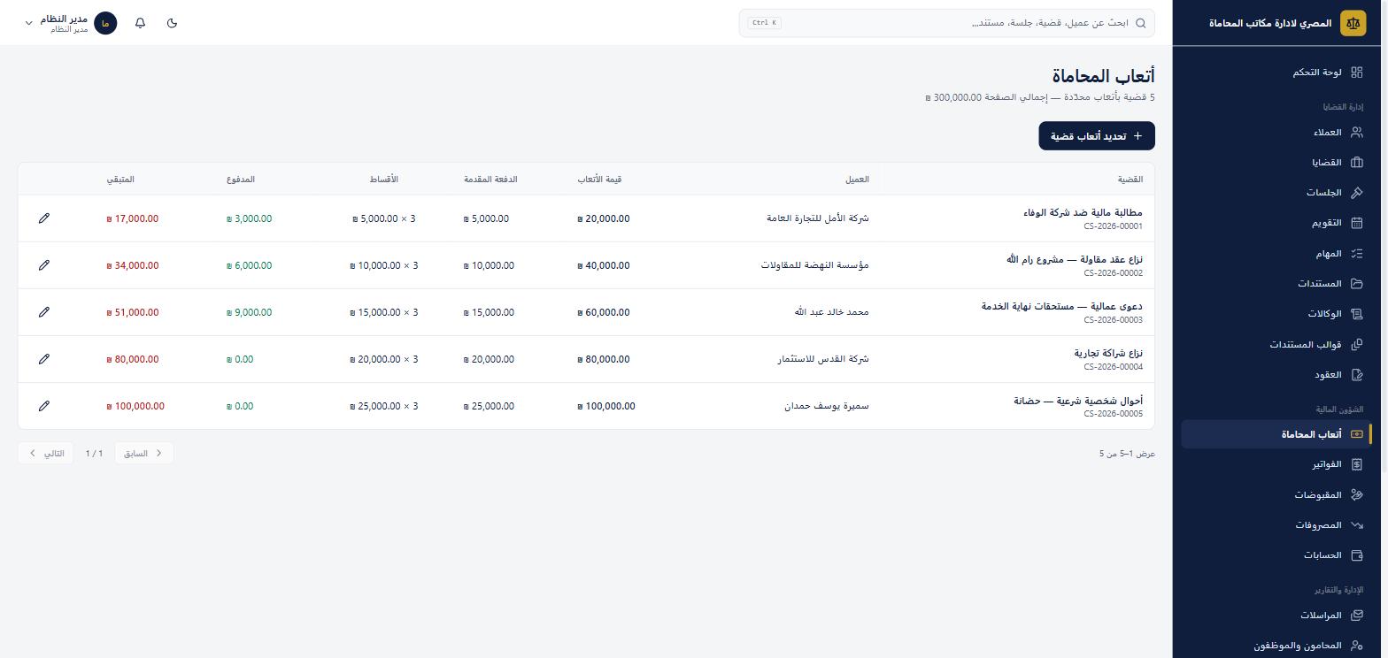1388x658 pixels.
Task: Open notifications via the bell icon
Action: [140, 23]
